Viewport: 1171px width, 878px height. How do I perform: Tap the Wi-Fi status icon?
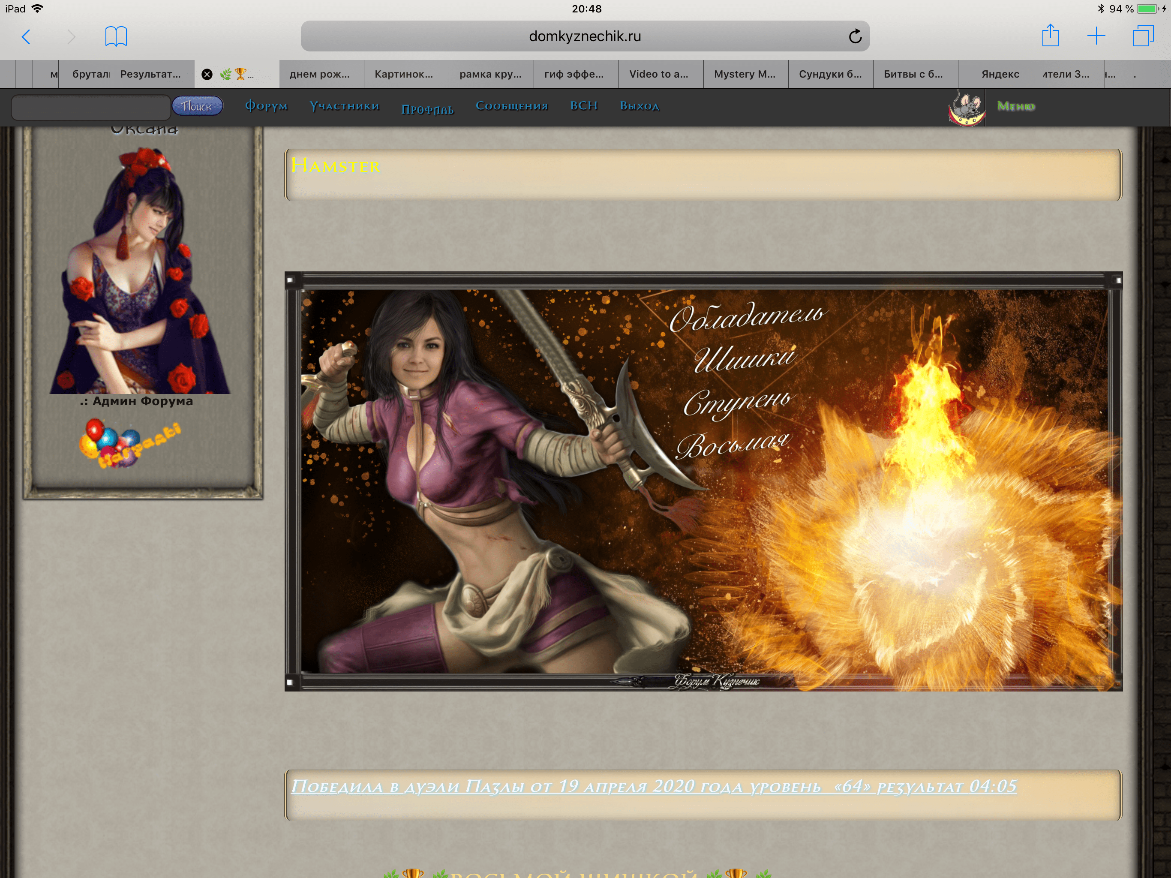click(38, 9)
